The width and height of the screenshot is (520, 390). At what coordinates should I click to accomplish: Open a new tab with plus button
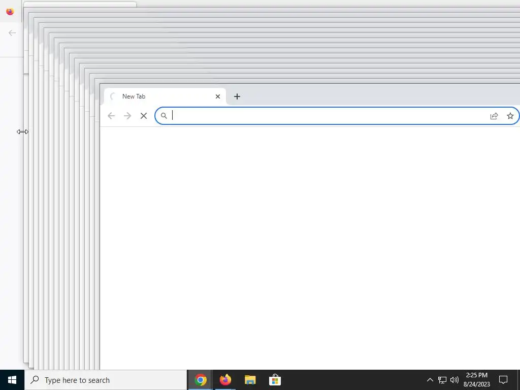(x=237, y=96)
